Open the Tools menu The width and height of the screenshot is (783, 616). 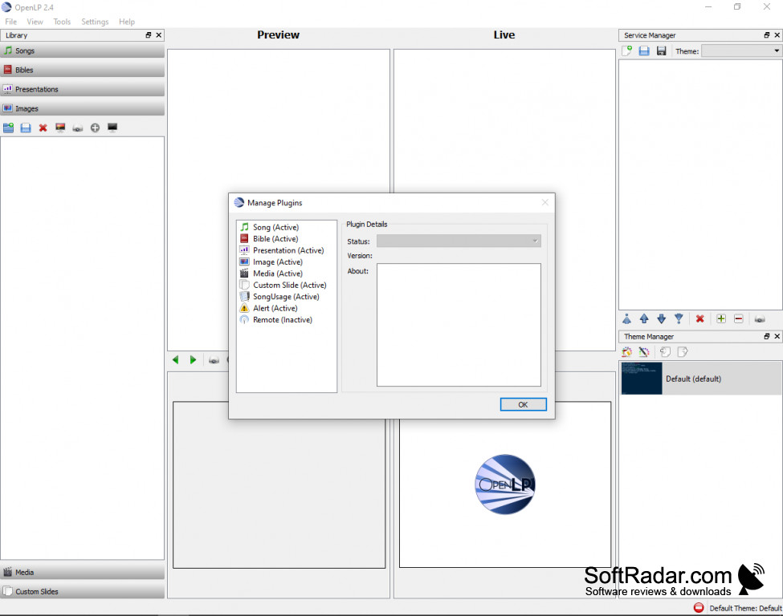62,22
